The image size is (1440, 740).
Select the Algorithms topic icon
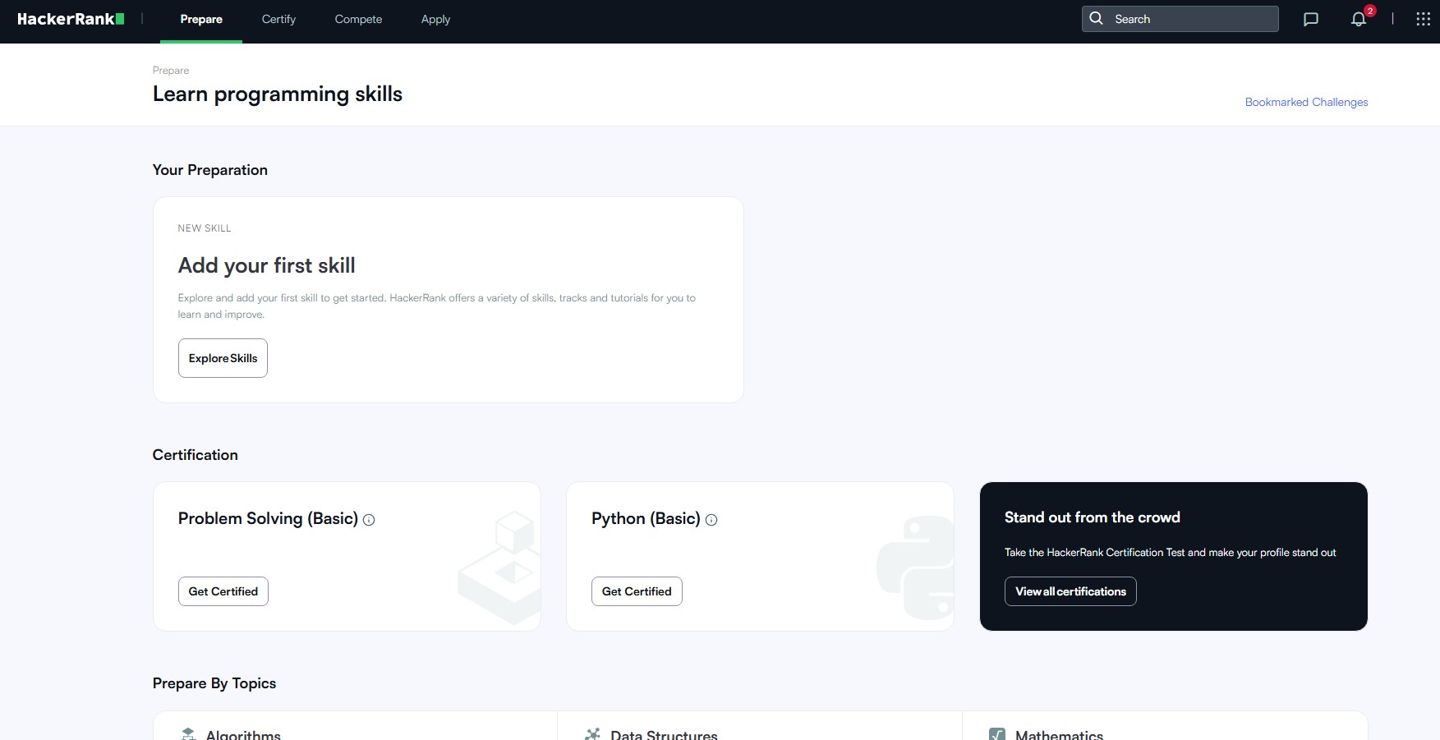click(190, 733)
